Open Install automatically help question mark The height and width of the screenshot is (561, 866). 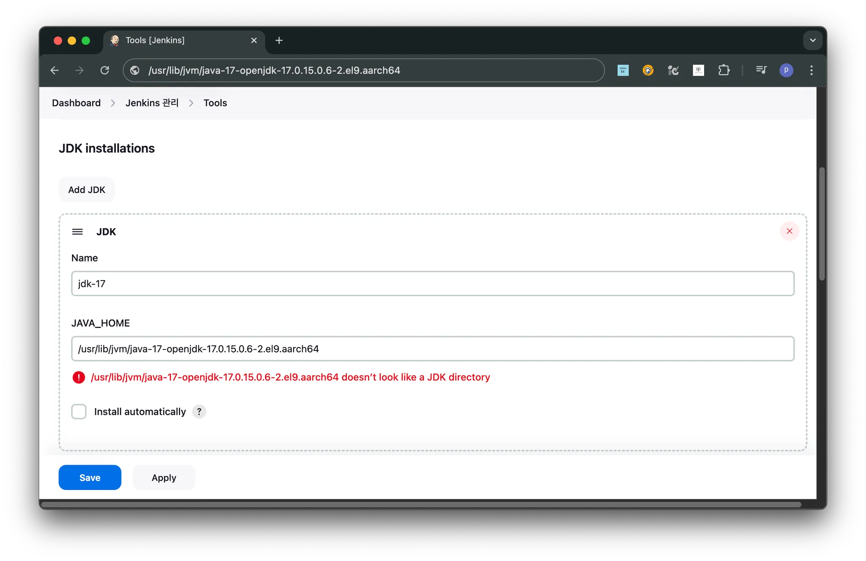(199, 411)
